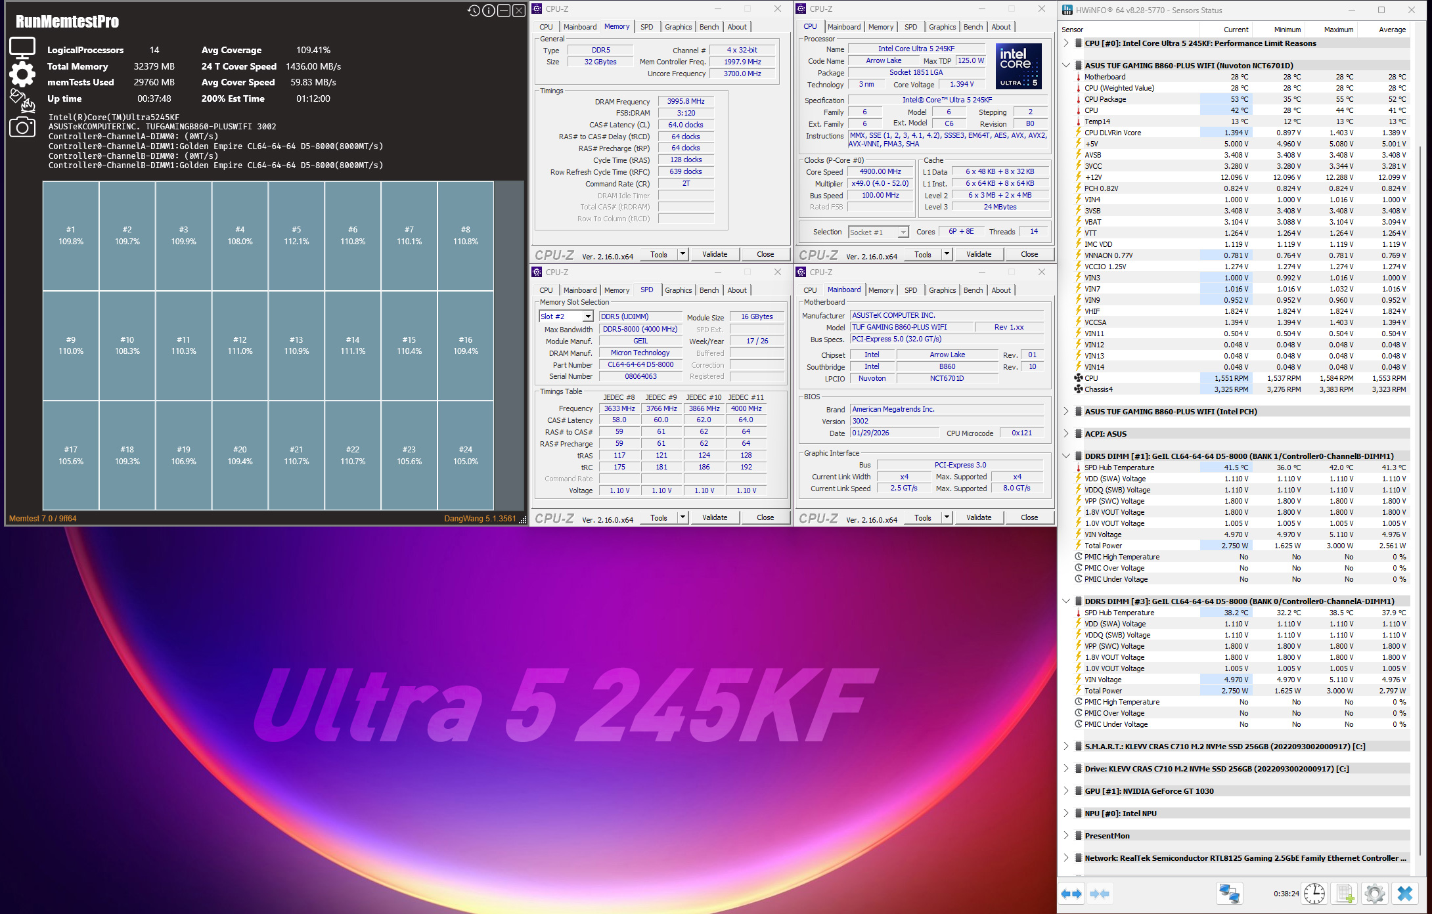The image size is (1432, 914).
Task: Expand the NPU [#0] Intel NPU group
Action: point(1066,814)
